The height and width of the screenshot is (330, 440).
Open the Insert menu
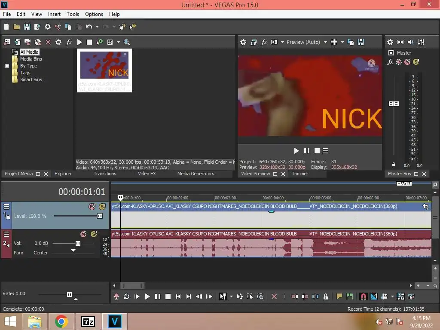pos(54,14)
